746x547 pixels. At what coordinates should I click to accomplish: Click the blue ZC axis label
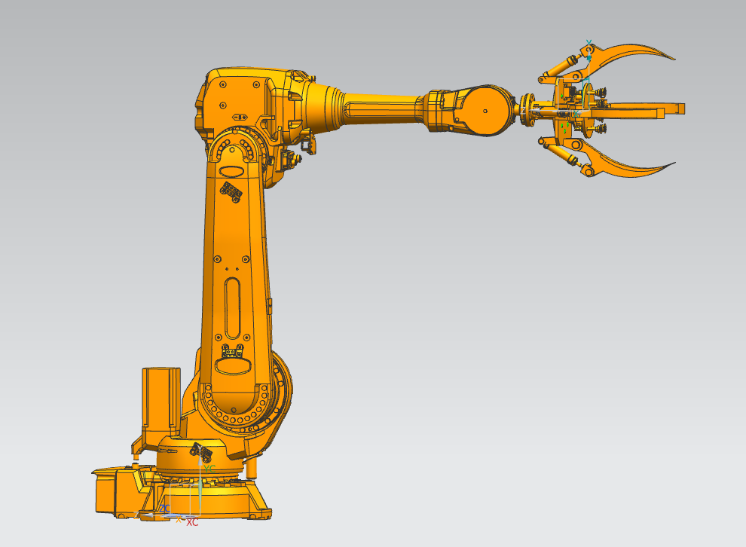164,509
